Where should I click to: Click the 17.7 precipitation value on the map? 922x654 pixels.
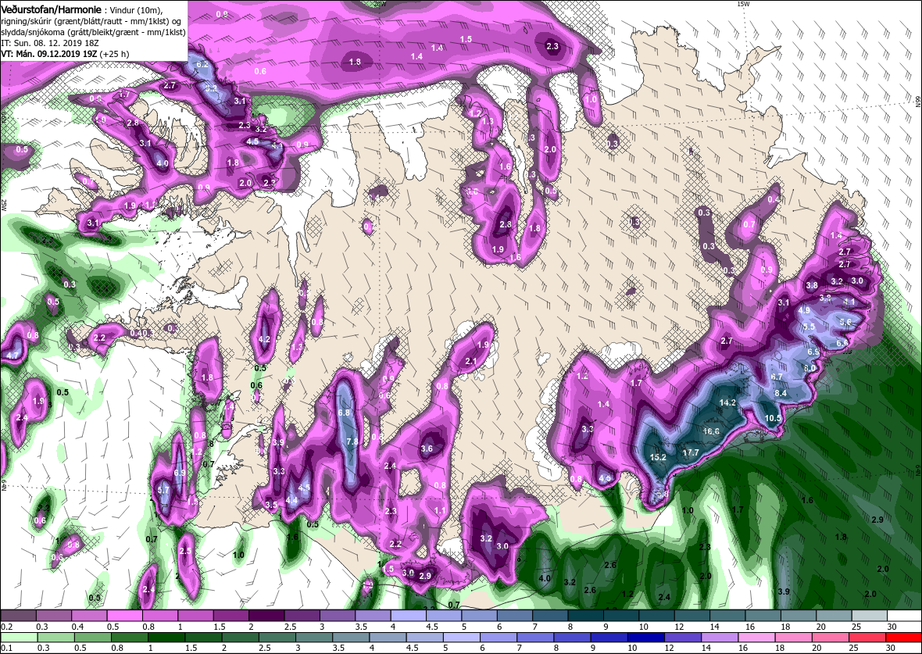[690, 452]
